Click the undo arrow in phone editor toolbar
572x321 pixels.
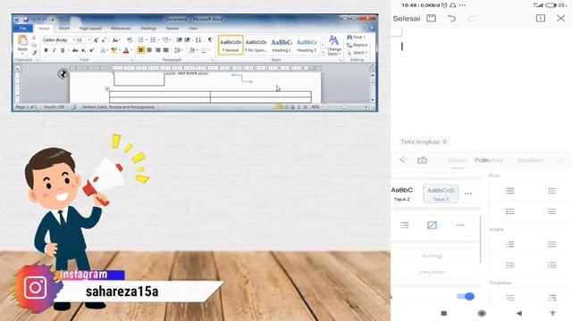[x=451, y=18]
